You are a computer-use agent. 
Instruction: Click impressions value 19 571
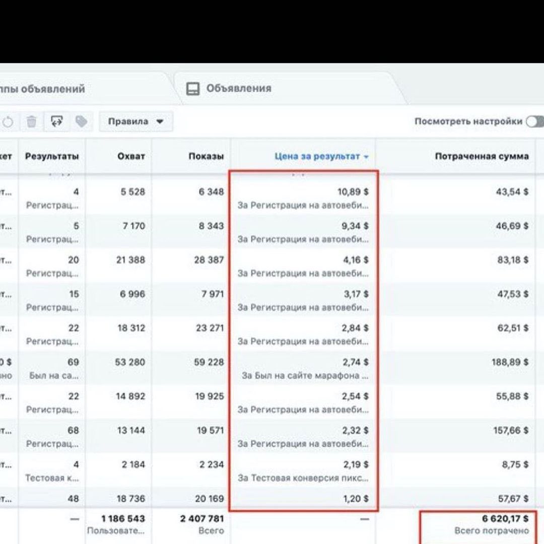tap(211, 430)
